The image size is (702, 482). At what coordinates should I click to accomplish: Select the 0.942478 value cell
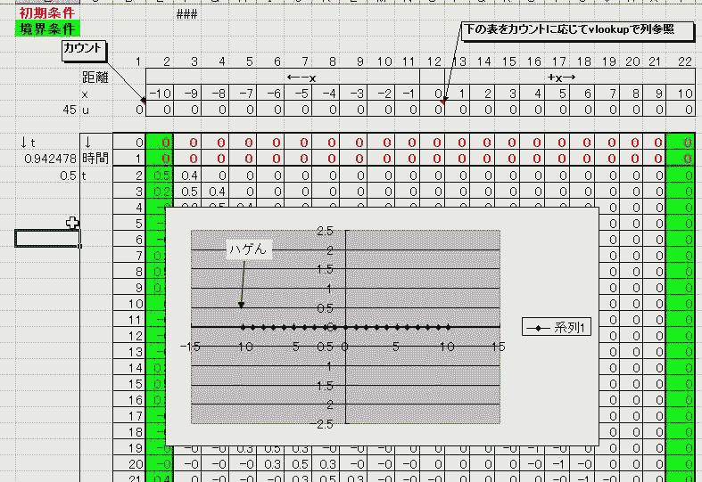point(47,158)
